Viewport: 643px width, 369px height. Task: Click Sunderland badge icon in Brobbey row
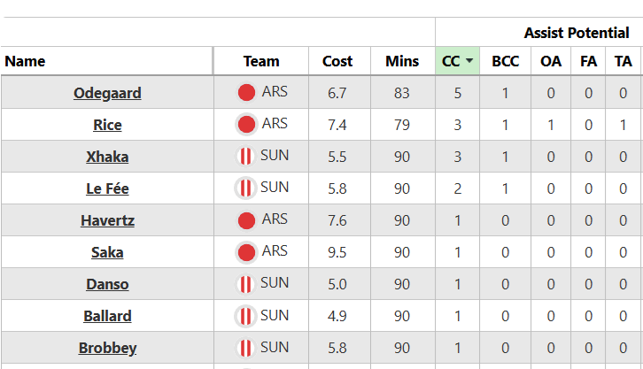click(x=245, y=348)
